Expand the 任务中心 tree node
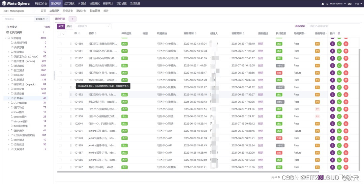This screenshot has width=364, height=184. [x=9, y=98]
